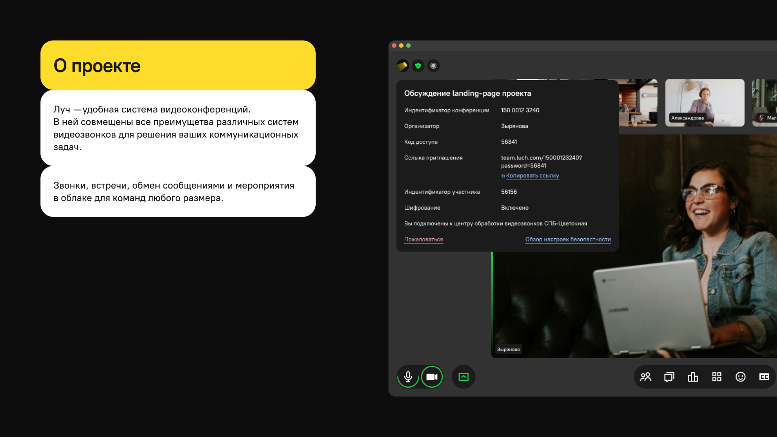This screenshot has height=437, width=777.
Task: Open the polls chart icon
Action: pos(693,377)
